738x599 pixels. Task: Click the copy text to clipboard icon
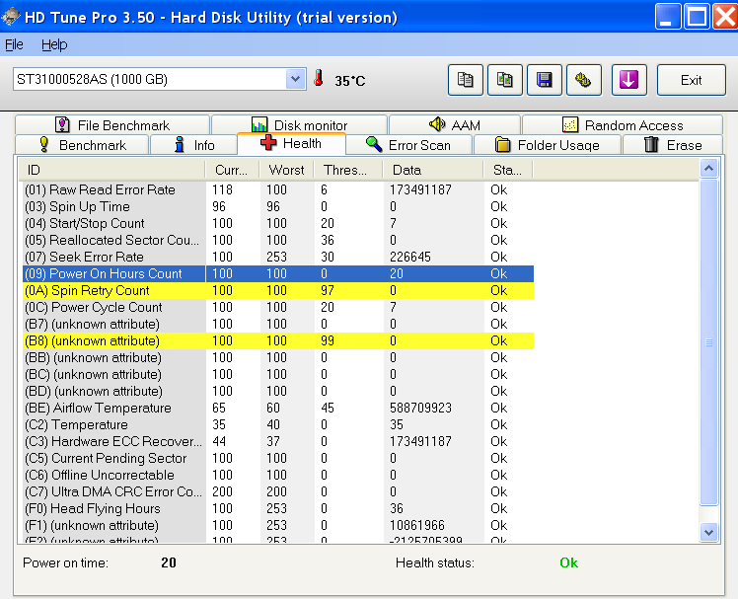pos(466,80)
